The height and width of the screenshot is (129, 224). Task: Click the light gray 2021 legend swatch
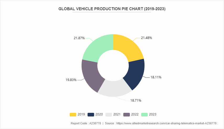click(x=109, y=114)
